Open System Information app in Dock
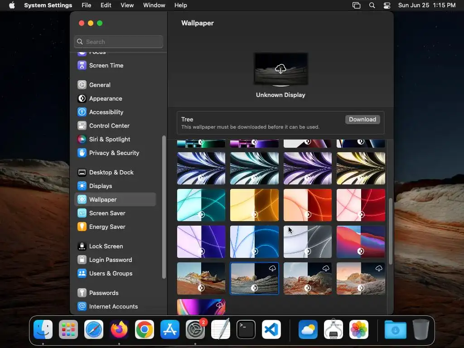This screenshot has height=348, width=464. coord(333,329)
